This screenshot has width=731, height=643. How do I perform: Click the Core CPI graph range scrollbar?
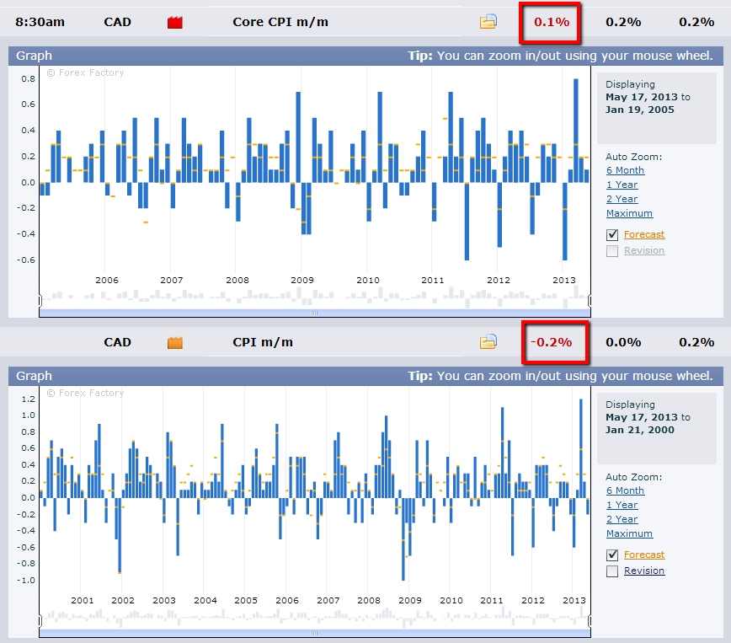point(315,313)
